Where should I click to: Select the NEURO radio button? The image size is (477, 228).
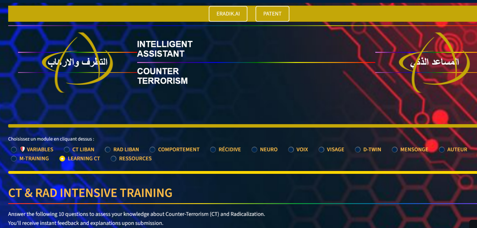point(254,150)
